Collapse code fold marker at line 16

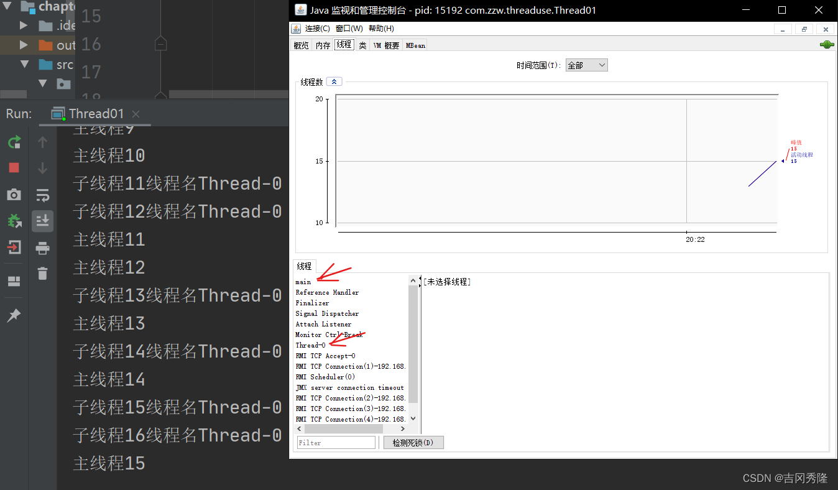[x=160, y=44]
